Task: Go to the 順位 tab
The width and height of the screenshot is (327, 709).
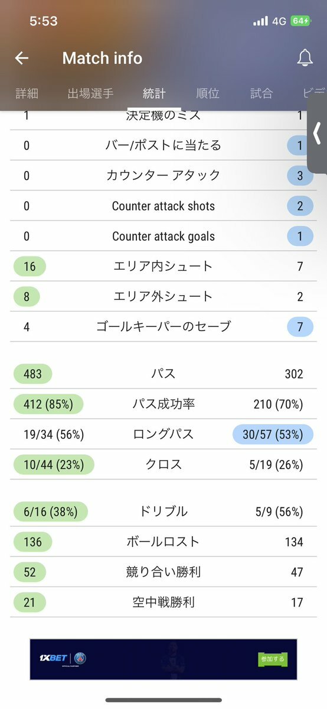Action: [x=208, y=93]
